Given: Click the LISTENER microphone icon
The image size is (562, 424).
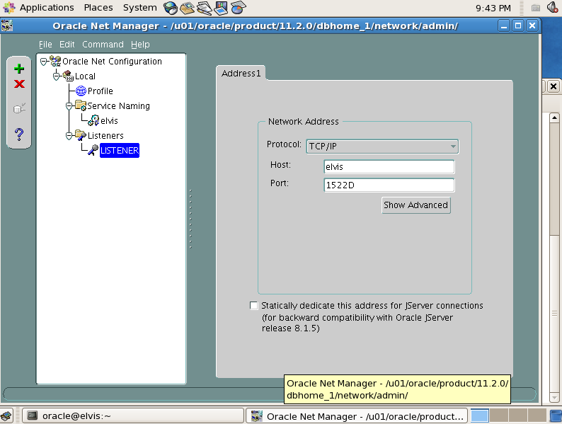Looking at the screenshot, I should 93,150.
